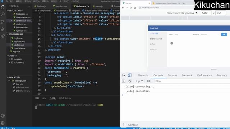The height and width of the screenshot is (129, 230).
Task: Click ログアウト in the page sidebar
Action: [153, 49]
